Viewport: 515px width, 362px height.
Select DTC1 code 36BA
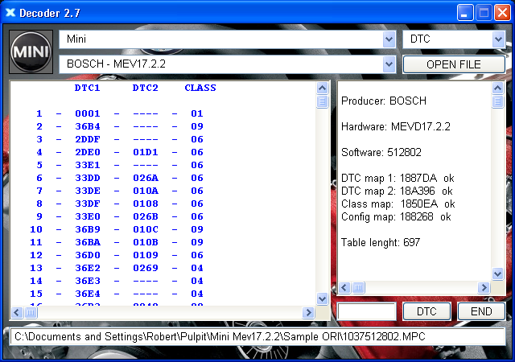[88, 242]
